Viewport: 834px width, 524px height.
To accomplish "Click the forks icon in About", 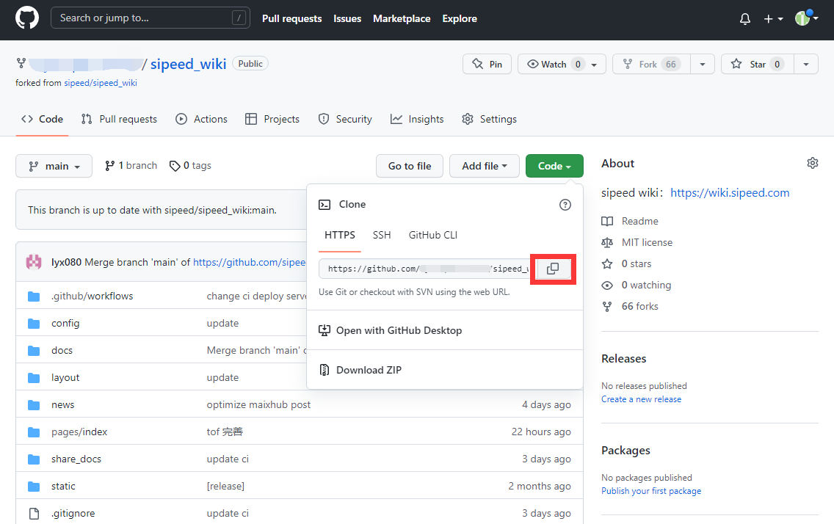I will pos(607,307).
